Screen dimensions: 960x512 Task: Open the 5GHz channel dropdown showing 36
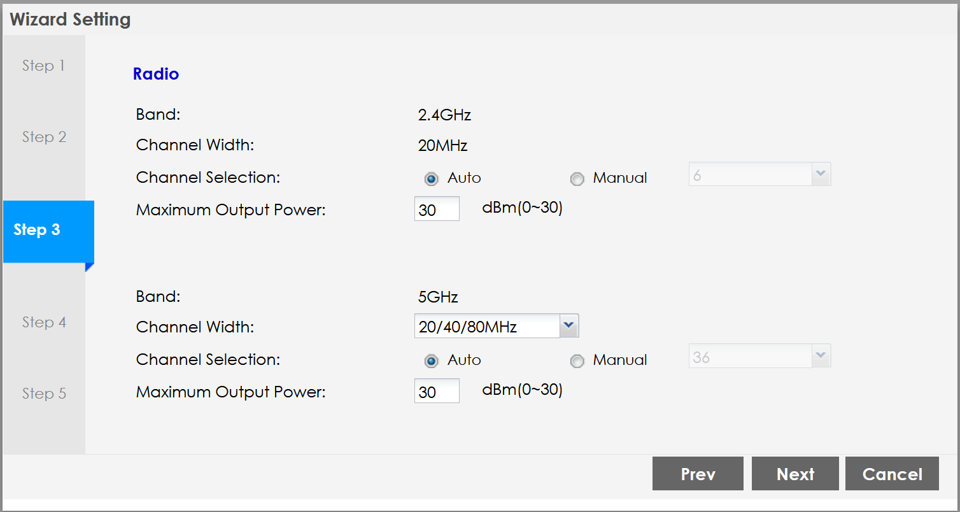tap(759, 357)
